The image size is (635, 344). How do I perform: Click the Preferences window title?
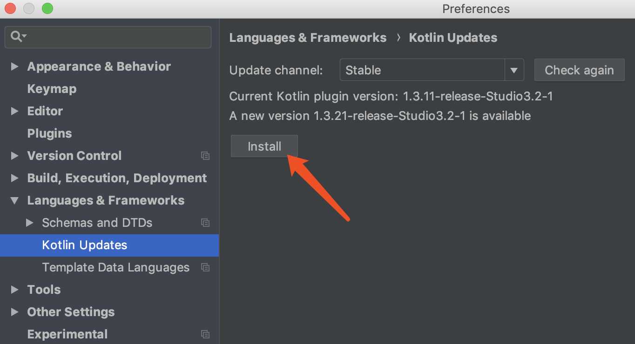476,9
